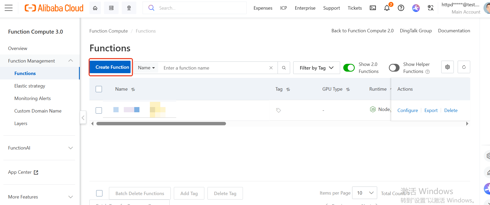The image size is (490, 205).
Task: Check the function row checkbox
Action: [x=99, y=110]
